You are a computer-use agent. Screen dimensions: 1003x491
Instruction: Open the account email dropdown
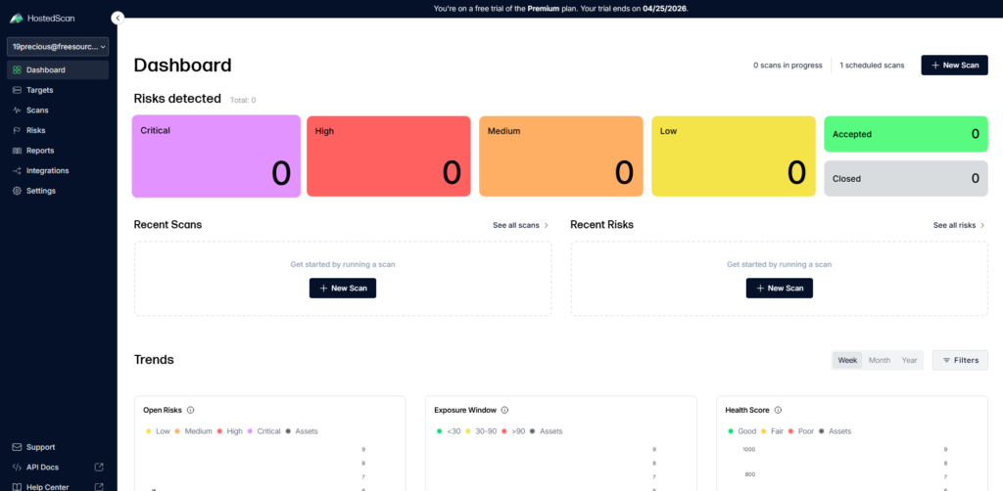pos(59,46)
